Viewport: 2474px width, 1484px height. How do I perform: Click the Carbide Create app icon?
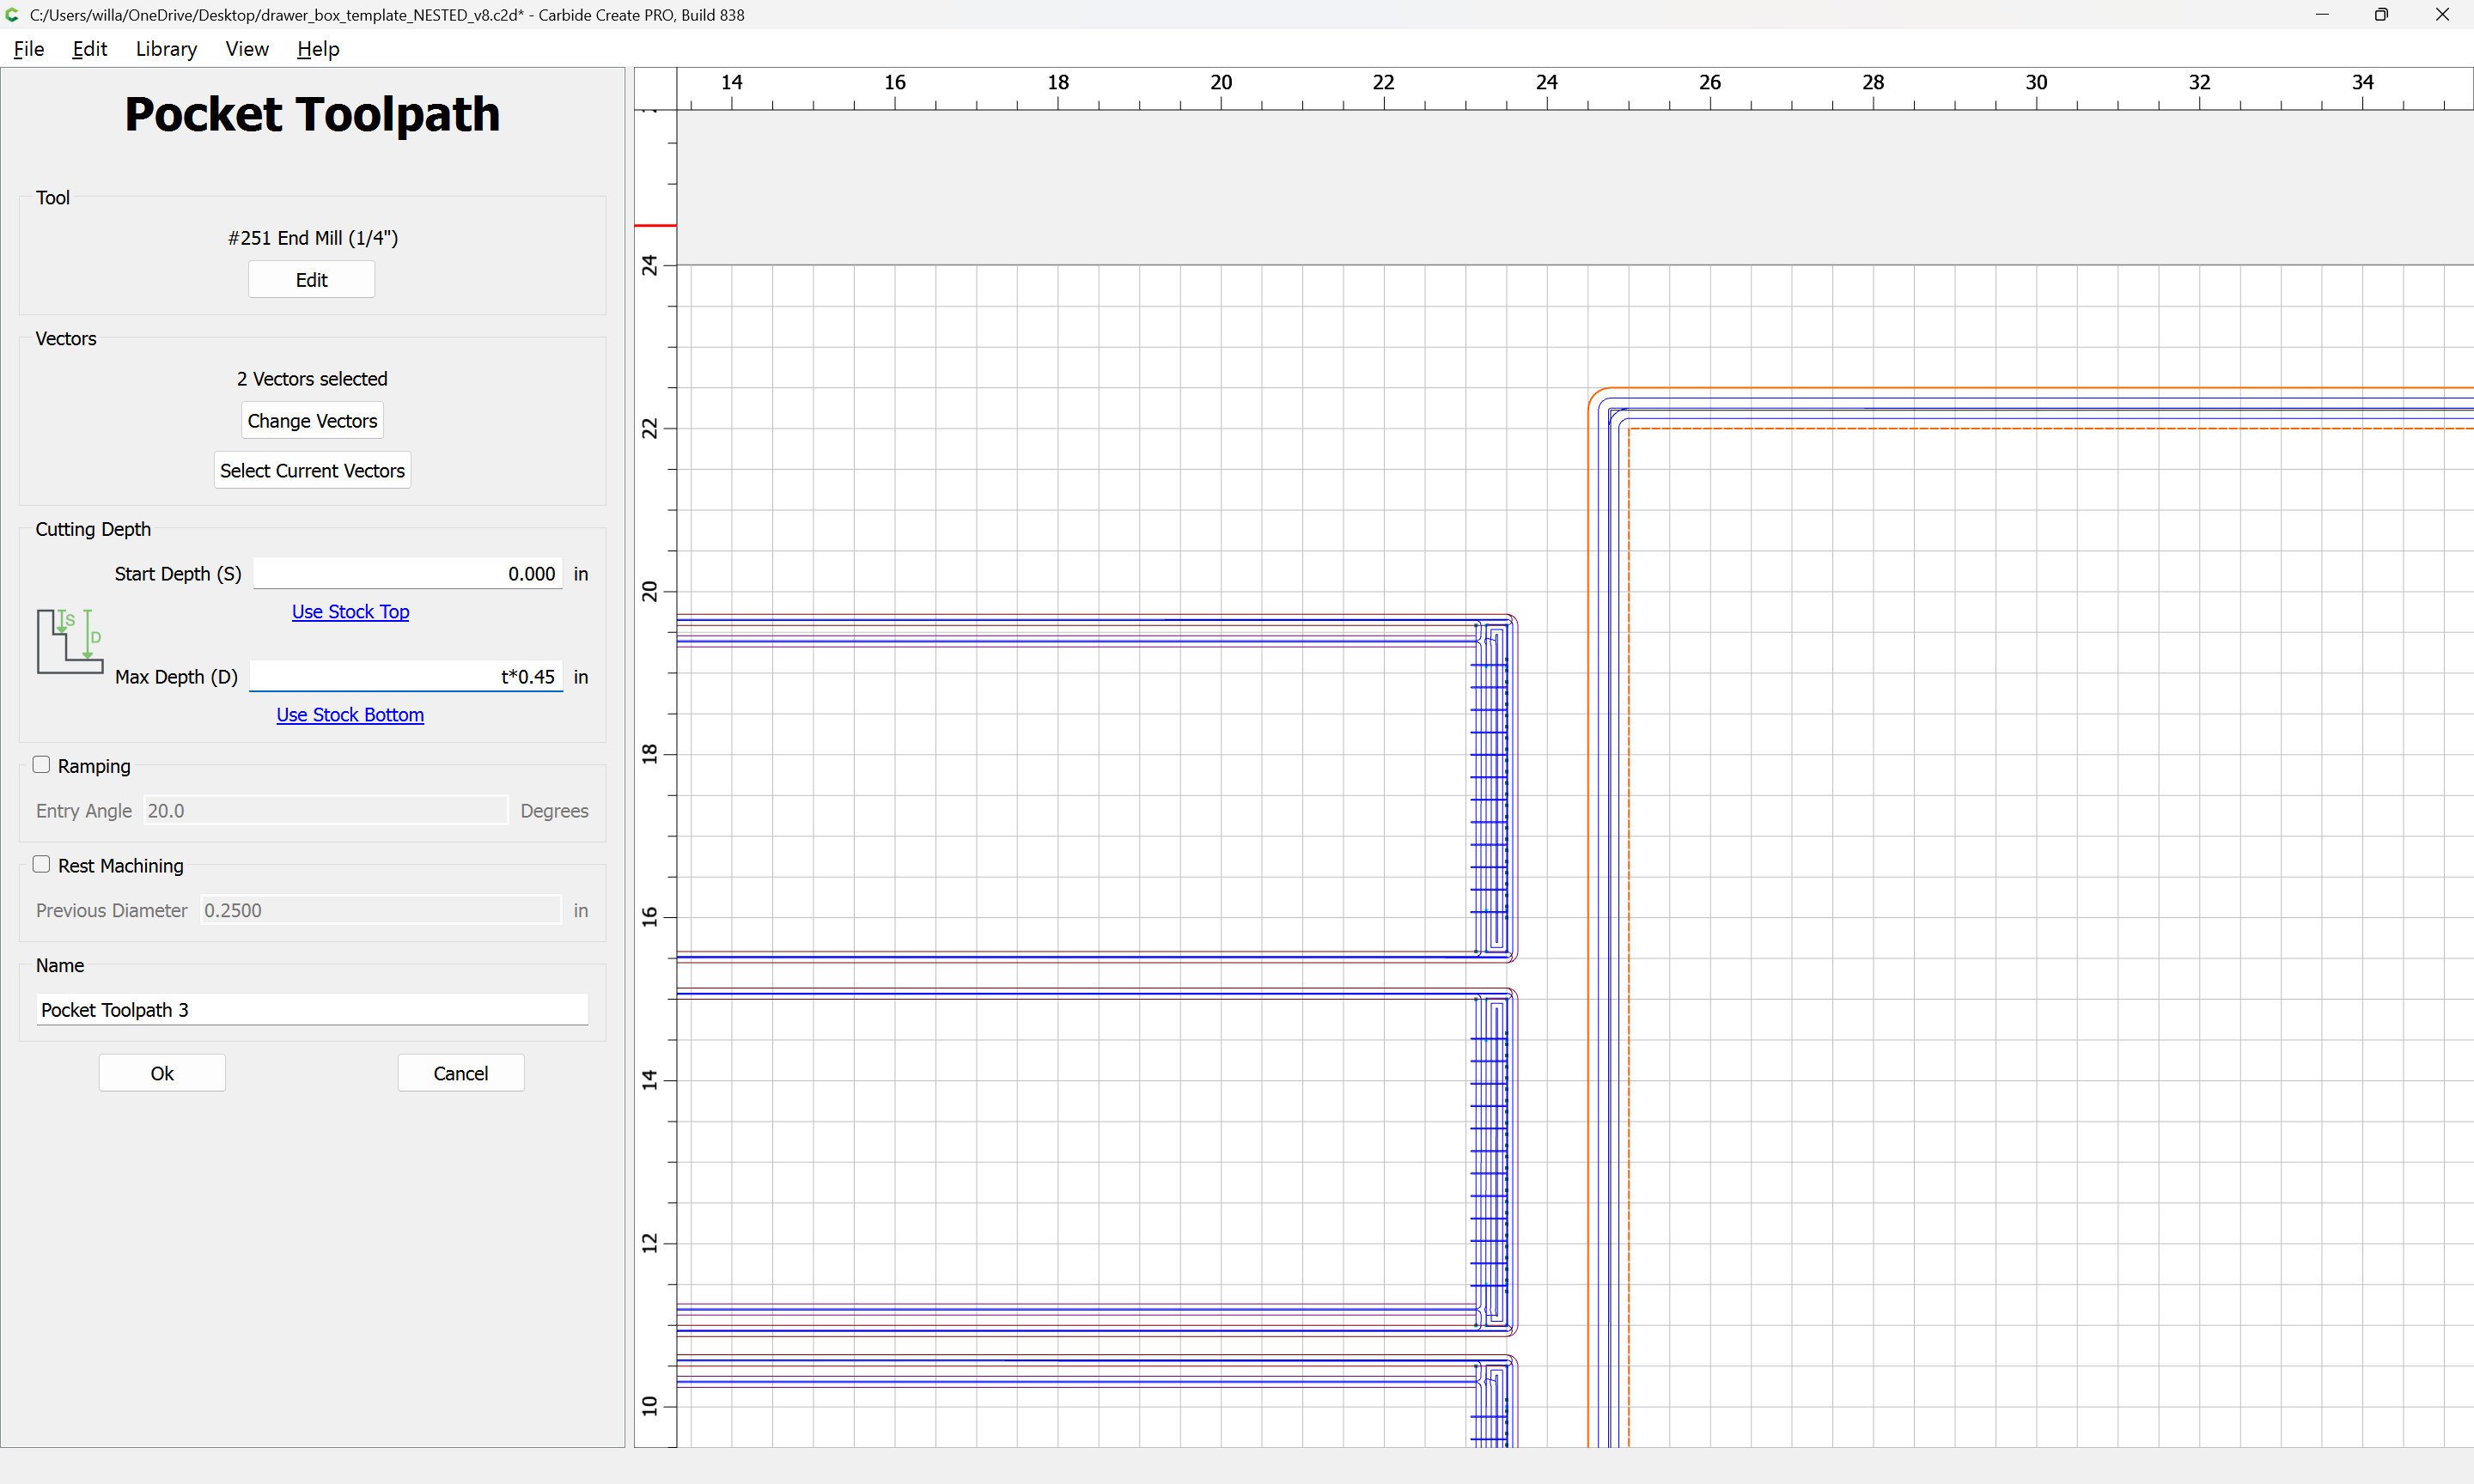[x=12, y=15]
